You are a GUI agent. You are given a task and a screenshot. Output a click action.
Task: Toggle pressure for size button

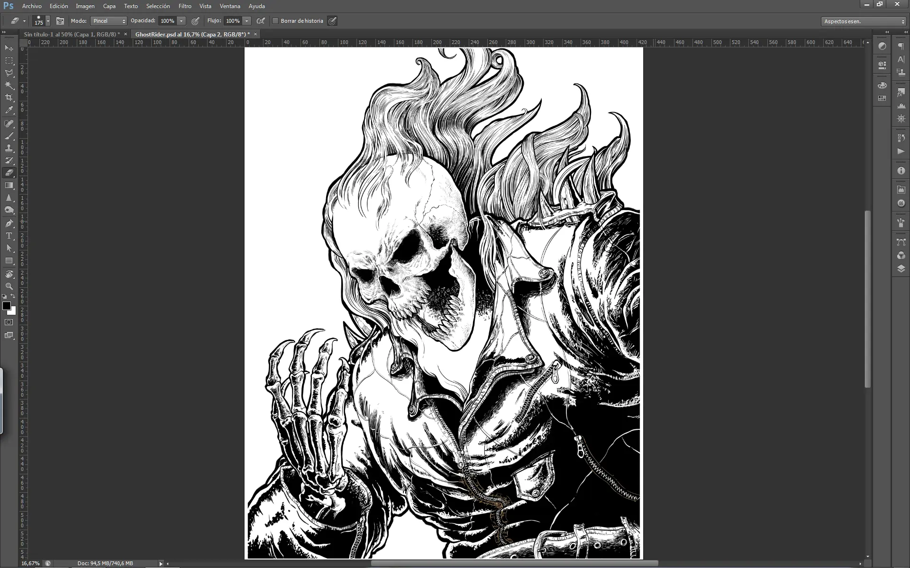[333, 21]
